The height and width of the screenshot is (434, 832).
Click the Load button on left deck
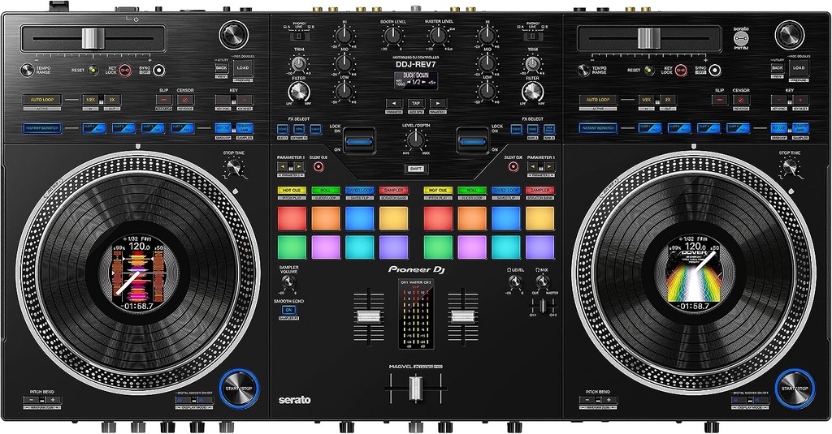click(243, 68)
